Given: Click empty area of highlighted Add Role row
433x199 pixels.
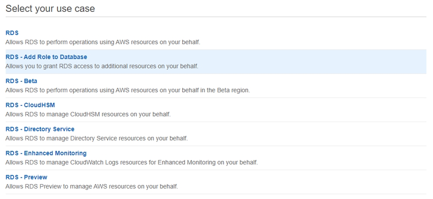Looking at the screenshot, I should [x=306, y=62].
